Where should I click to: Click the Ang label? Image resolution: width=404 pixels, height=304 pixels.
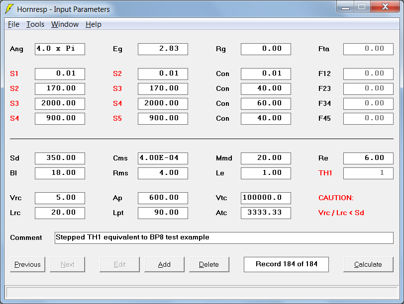tap(16, 49)
